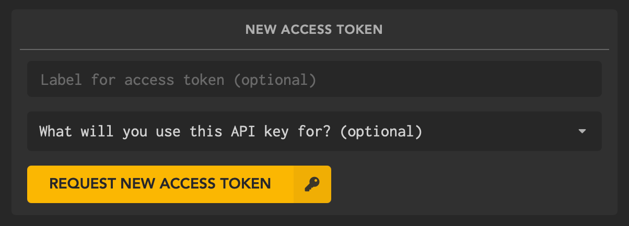The width and height of the screenshot is (629, 226).
Task: Click the dropdown caret arrow icon
Action: coord(583,131)
